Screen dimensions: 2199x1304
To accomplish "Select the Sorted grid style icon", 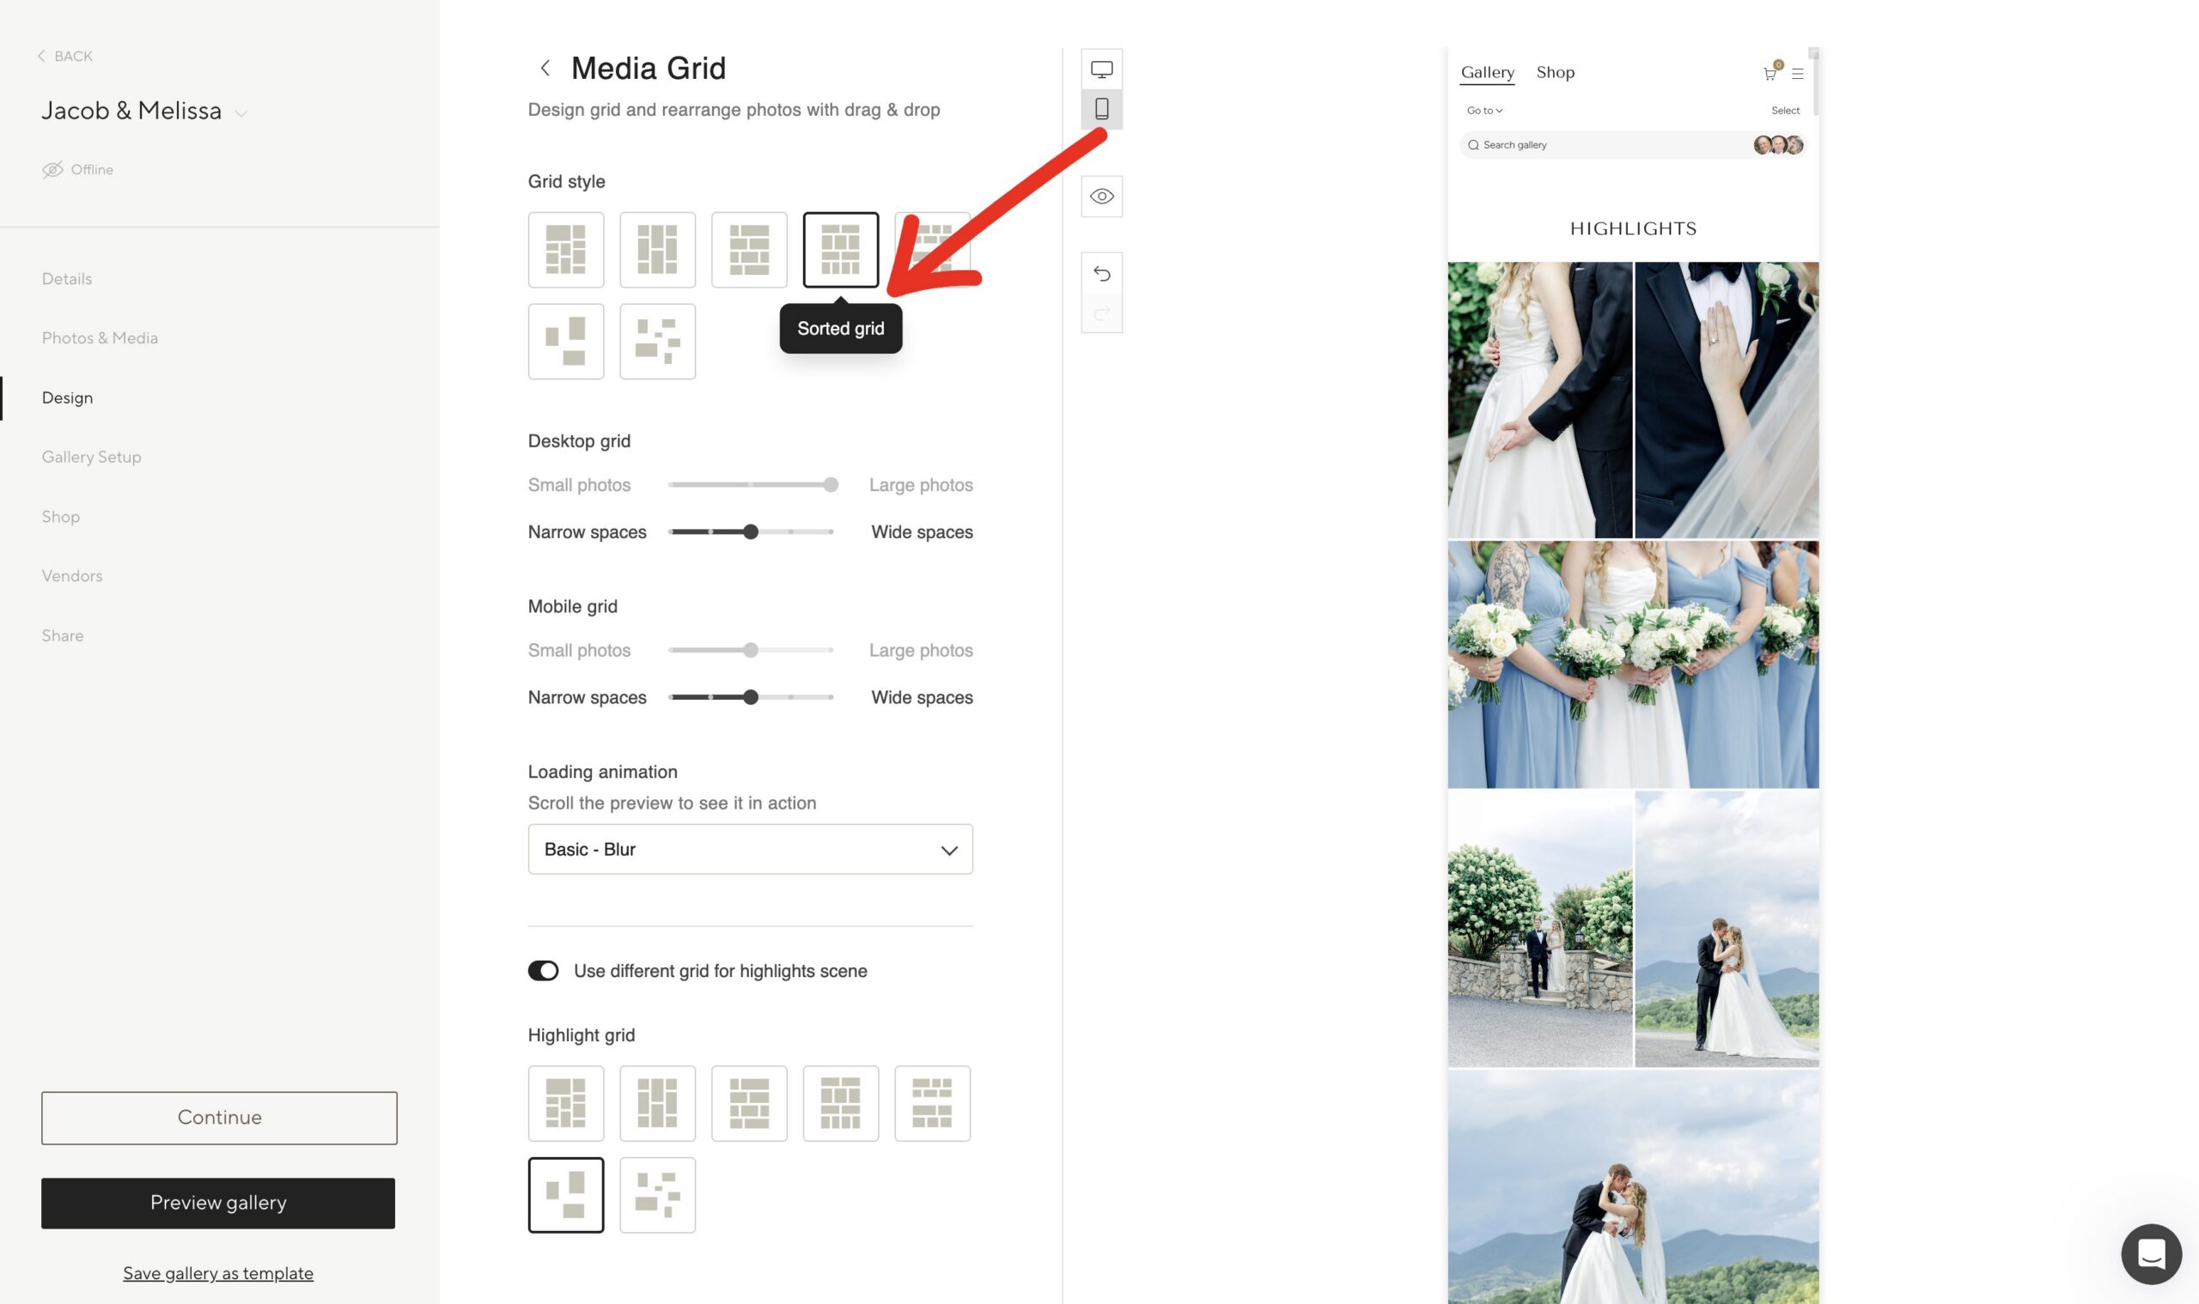I will tap(841, 250).
